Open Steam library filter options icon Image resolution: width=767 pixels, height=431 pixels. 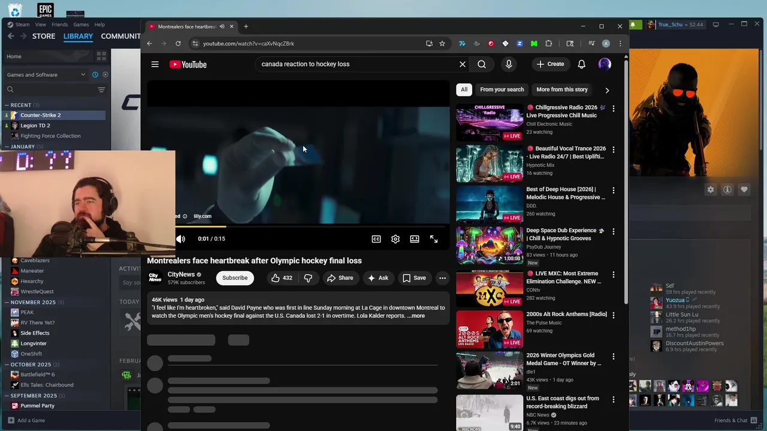101,90
